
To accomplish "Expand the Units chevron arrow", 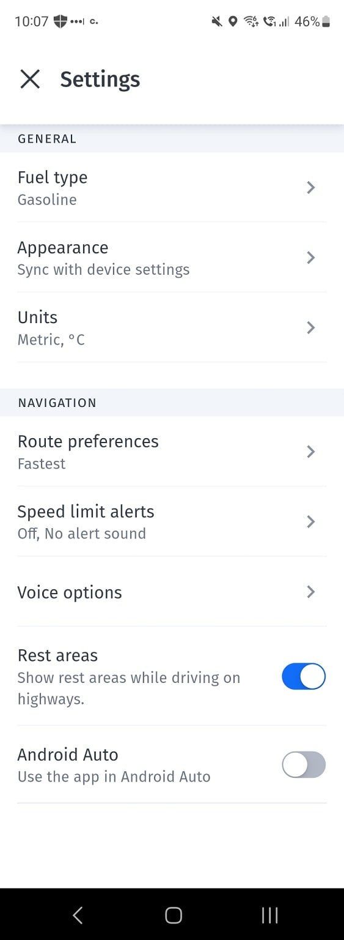I will [310, 327].
